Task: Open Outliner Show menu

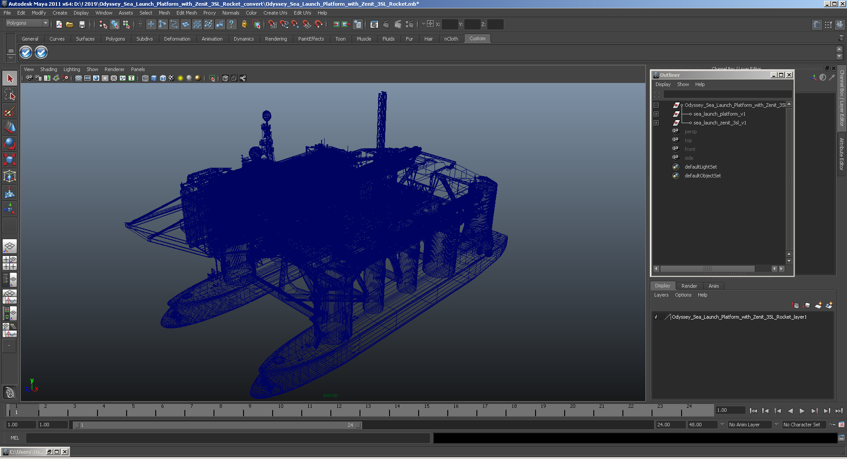Action: (683, 84)
